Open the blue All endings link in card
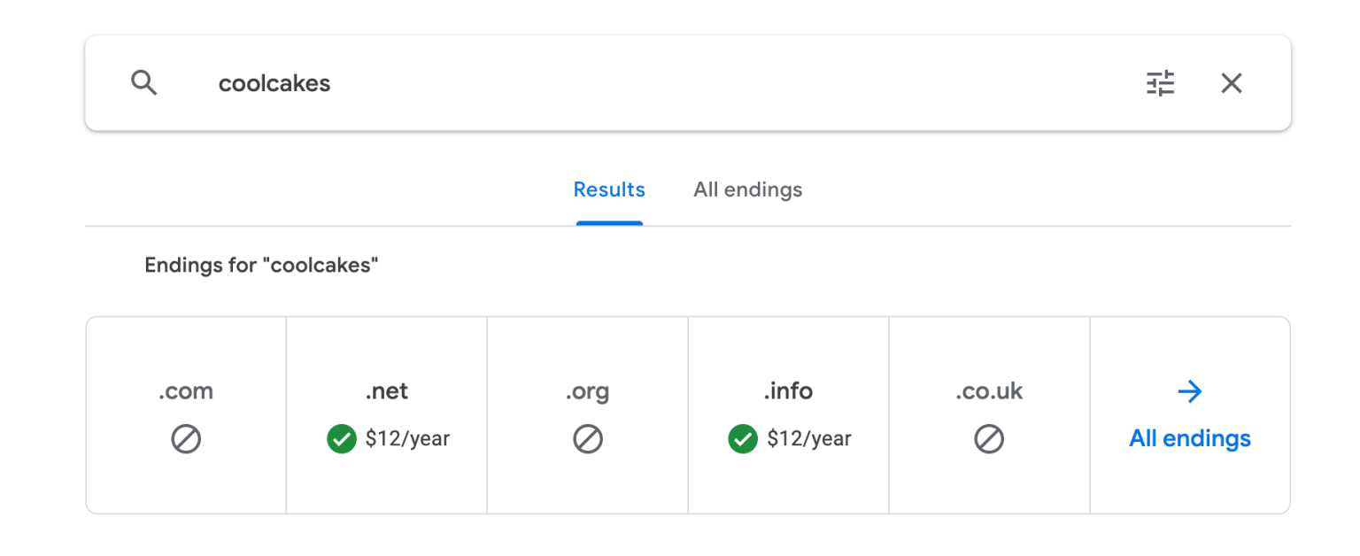Image resolution: width=1360 pixels, height=556 pixels. click(x=1190, y=438)
